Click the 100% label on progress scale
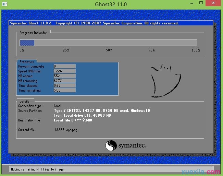The image size is (223, 176). (x=196, y=50)
